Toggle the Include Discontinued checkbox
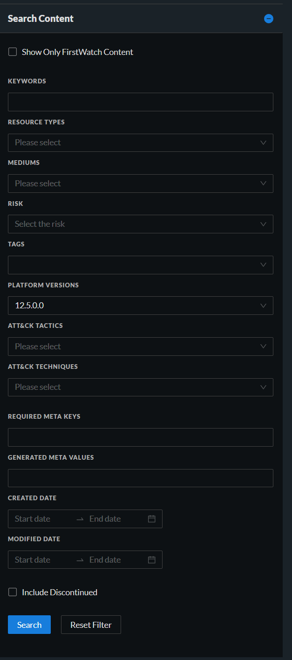292x660 pixels. (x=13, y=592)
